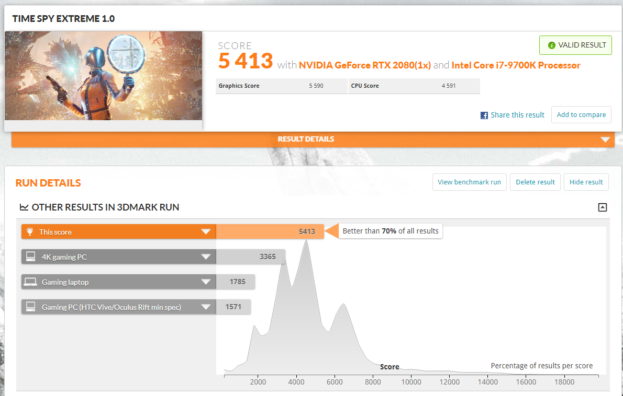Click the info icon in Valid Result badge
Screen dimensions: 623x396
[x=551, y=45]
